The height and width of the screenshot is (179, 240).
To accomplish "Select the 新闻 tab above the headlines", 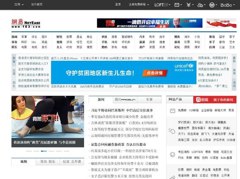I will tap(101, 100).
